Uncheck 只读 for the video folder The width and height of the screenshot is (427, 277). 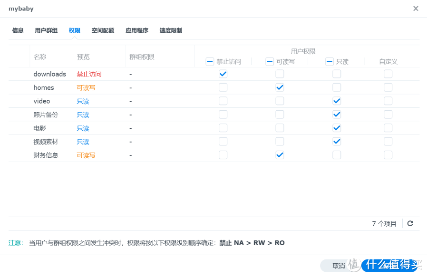click(337, 101)
